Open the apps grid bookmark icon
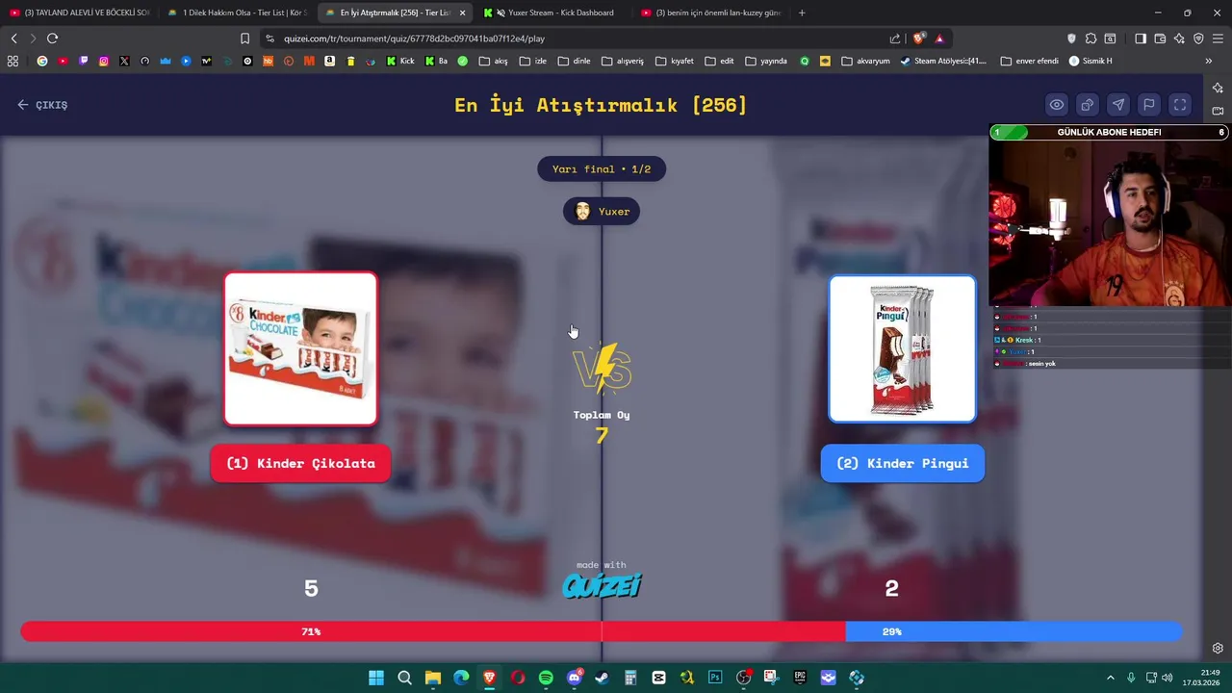The image size is (1232, 693). tap(13, 61)
